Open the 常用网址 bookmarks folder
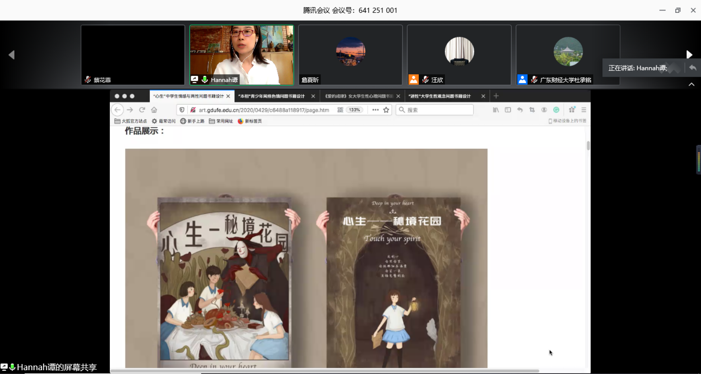The width and height of the screenshot is (701, 374). (221, 121)
